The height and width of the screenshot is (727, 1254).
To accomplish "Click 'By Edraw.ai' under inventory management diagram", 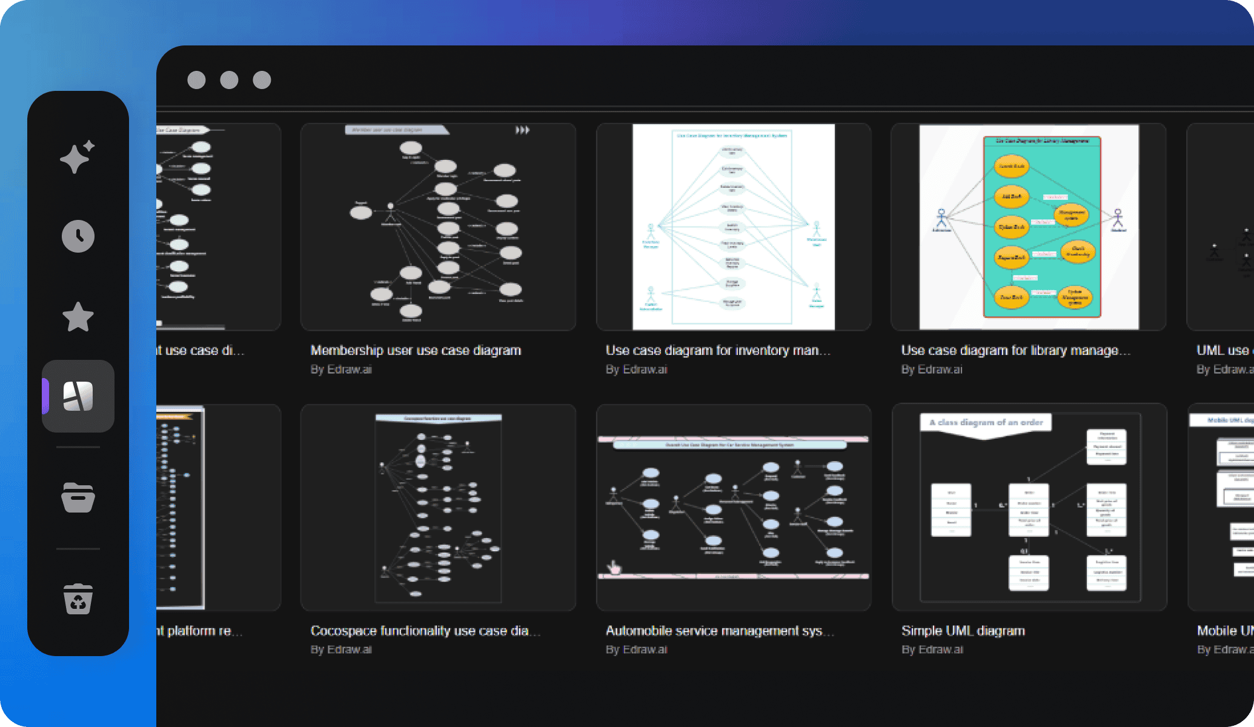I will (636, 369).
